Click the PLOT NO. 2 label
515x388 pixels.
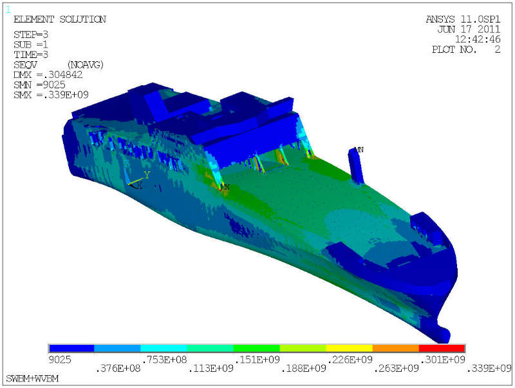[466, 49]
